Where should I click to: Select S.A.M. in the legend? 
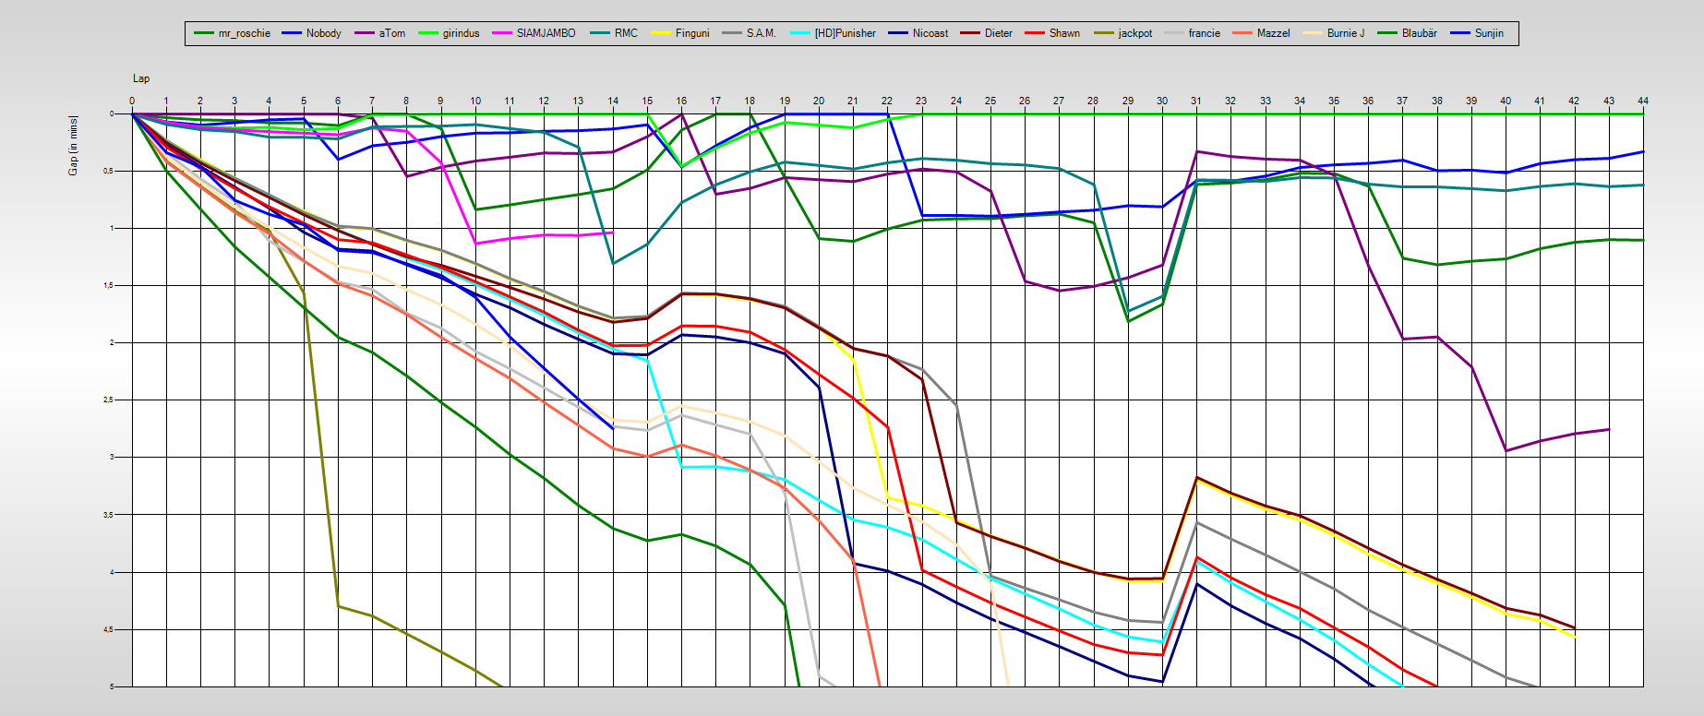761,33
